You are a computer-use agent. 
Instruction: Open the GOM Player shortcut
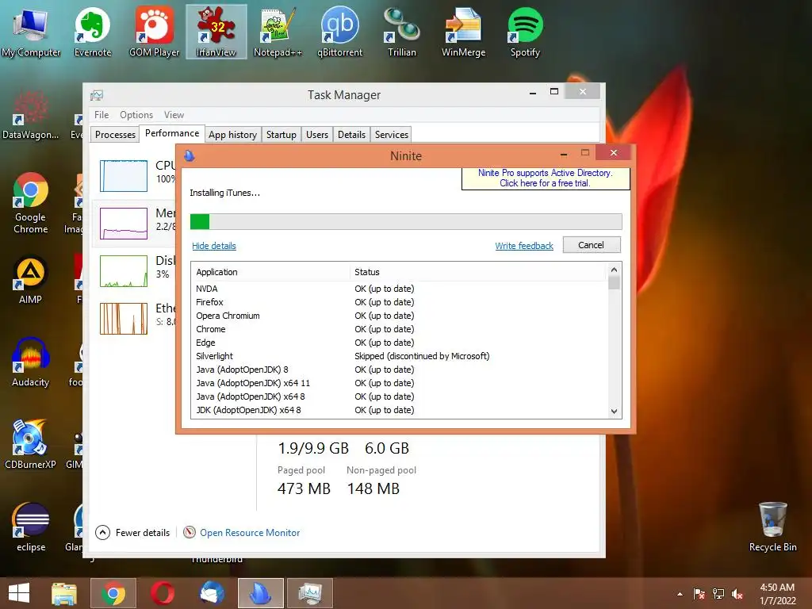coord(155,32)
